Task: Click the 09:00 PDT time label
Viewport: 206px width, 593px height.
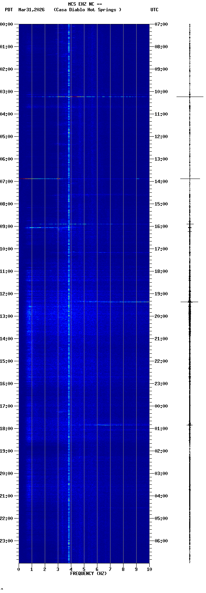Action: [x=6, y=226]
